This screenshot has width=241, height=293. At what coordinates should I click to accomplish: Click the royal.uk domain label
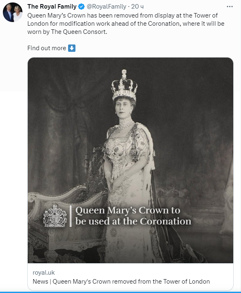44,273
